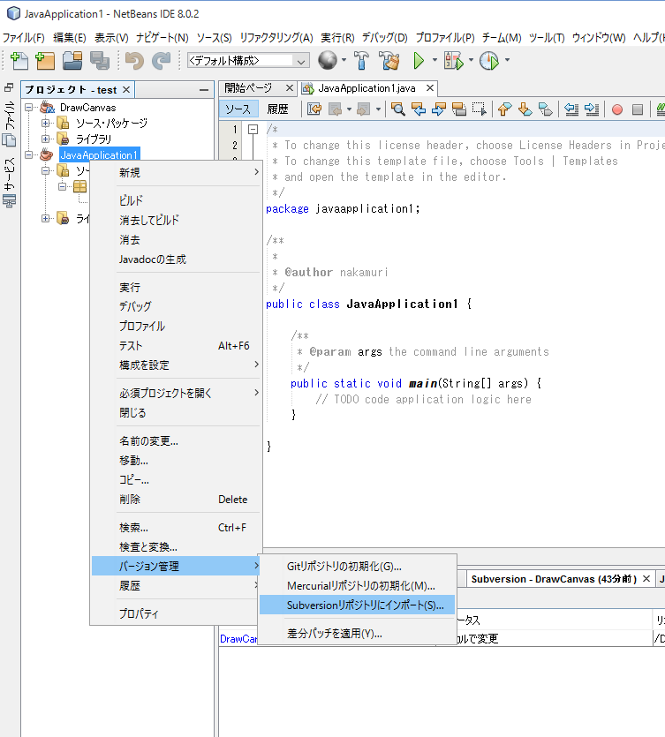The height and width of the screenshot is (737, 665).
Task: Select JavaApplication1 project in tree
Action: [99, 154]
